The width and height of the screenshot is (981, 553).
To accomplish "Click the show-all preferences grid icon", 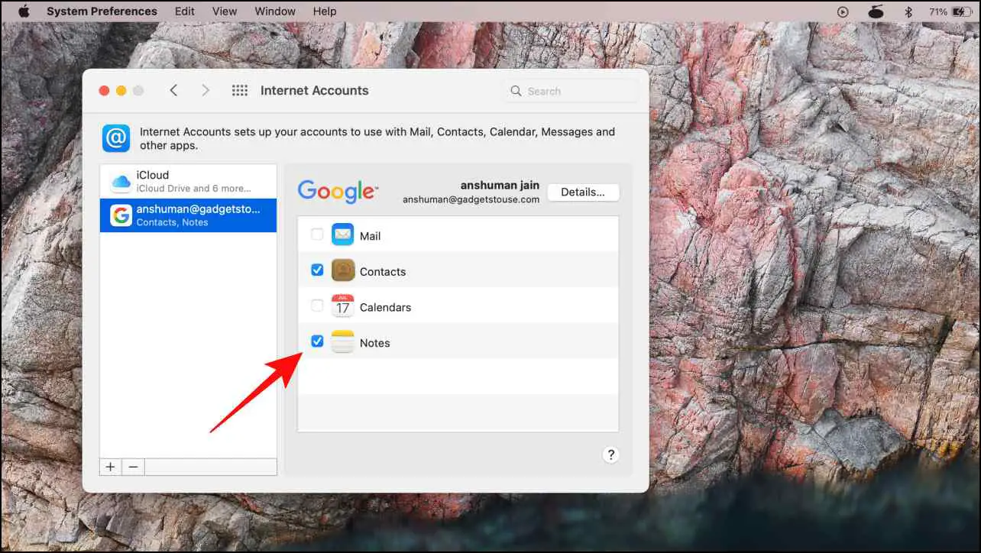I will click(x=240, y=90).
